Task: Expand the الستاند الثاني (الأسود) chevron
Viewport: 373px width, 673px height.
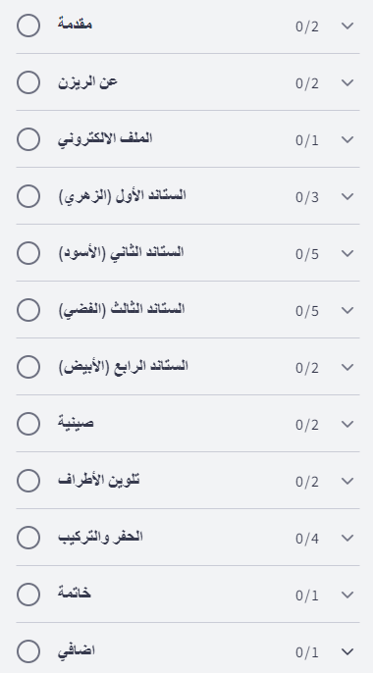Action: click(x=347, y=253)
